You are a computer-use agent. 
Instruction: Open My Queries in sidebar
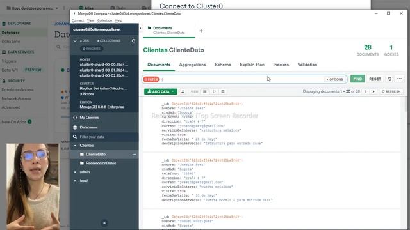pyautogui.click(x=89, y=118)
